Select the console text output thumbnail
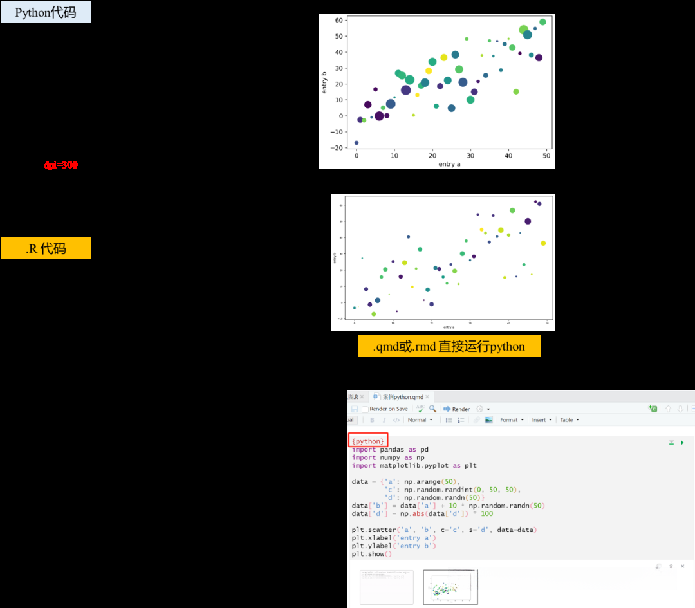Viewport: 695px width, 608px height. 387,587
